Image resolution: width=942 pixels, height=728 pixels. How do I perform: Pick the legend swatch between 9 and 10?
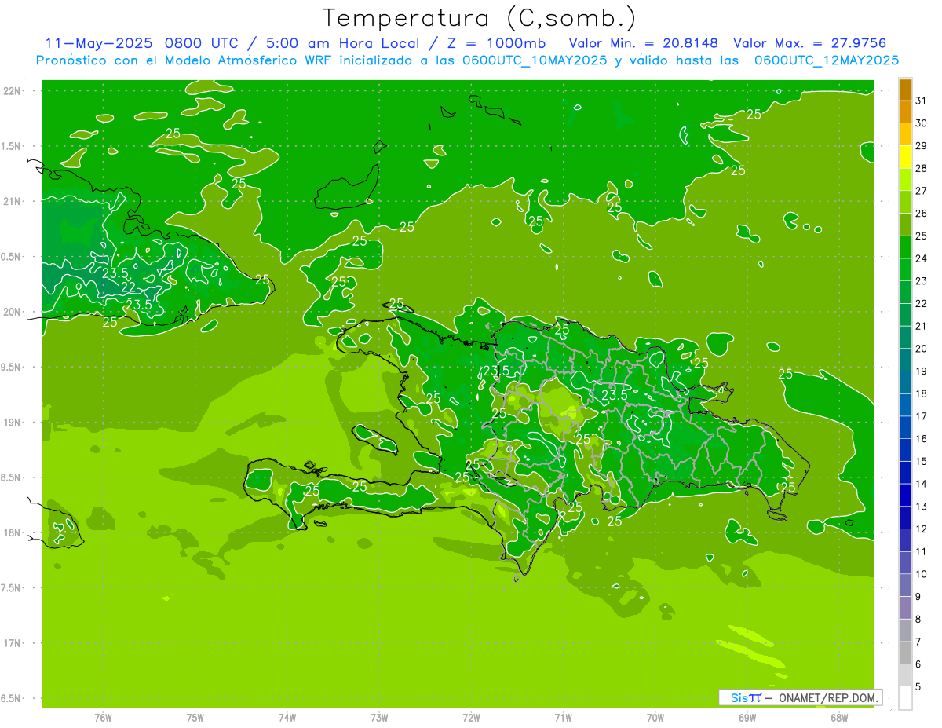[x=905, y=586]
